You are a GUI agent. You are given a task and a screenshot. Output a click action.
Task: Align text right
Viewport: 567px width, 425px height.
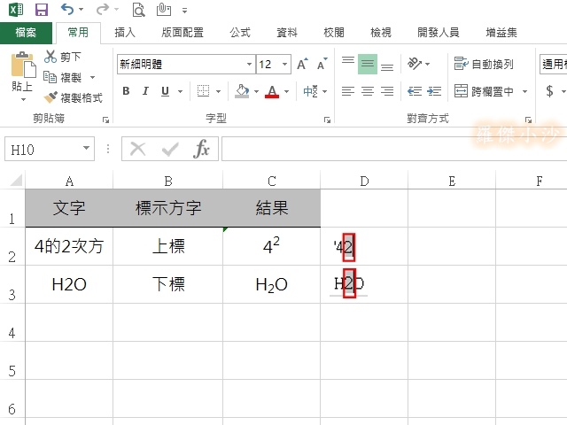(x=387, y=91)
